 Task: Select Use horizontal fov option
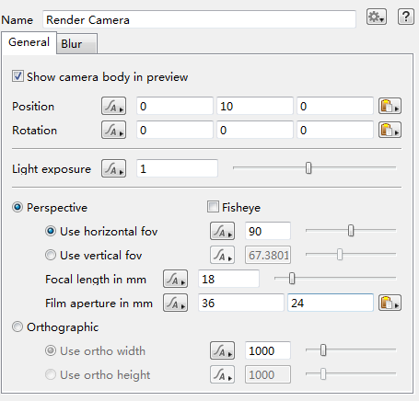point(51,231)
